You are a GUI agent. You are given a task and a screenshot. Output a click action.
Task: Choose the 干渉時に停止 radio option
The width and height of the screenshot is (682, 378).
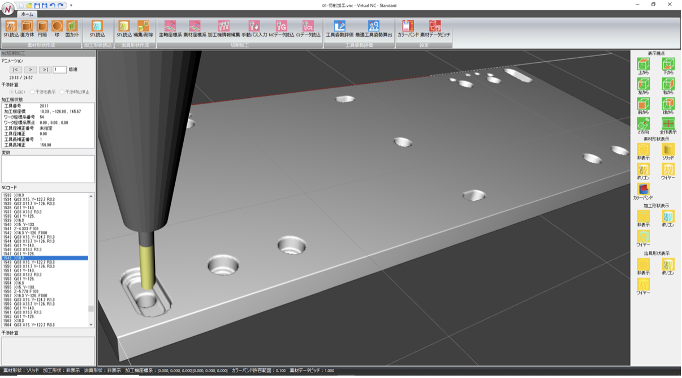62,92
